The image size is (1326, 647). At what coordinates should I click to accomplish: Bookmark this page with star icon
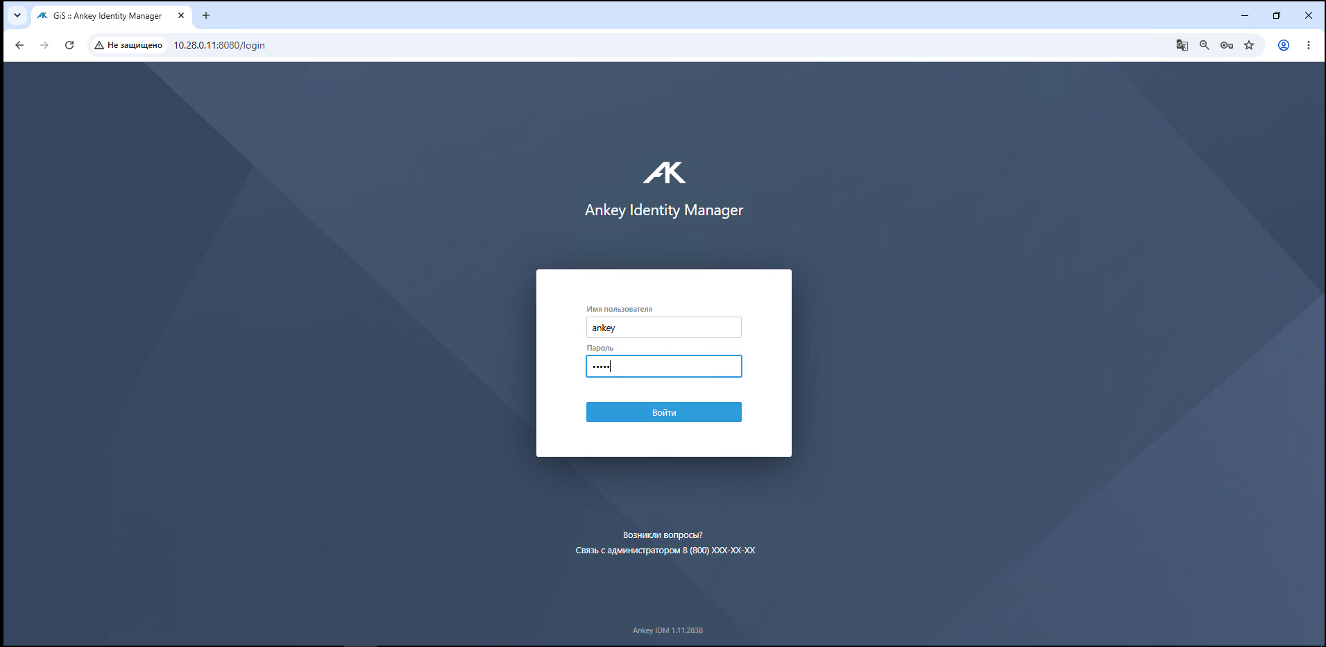pyautogui.click(x=1249, y=45)
